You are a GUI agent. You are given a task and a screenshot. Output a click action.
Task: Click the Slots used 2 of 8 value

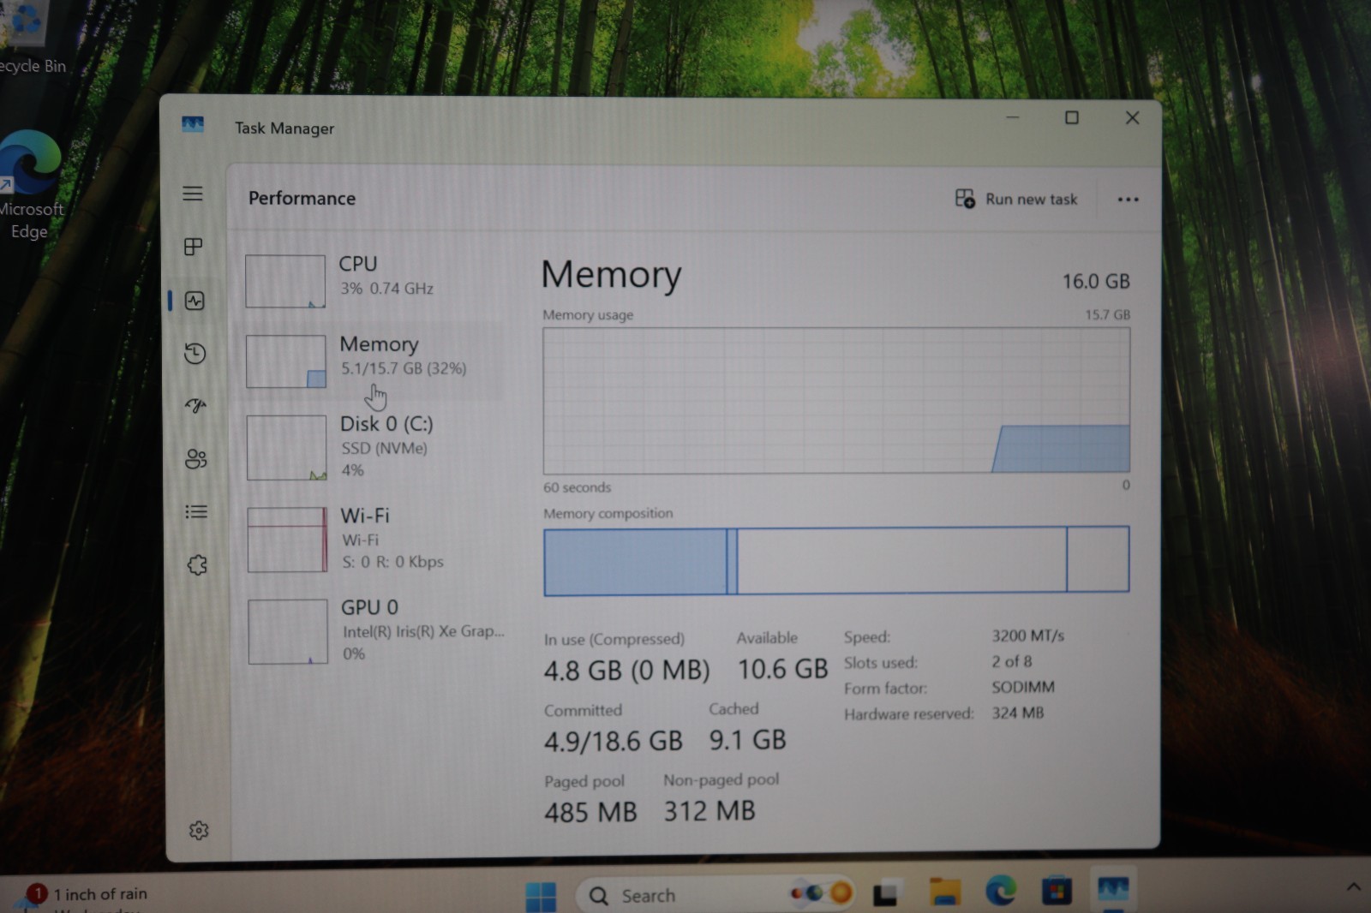coord(1012,661)
